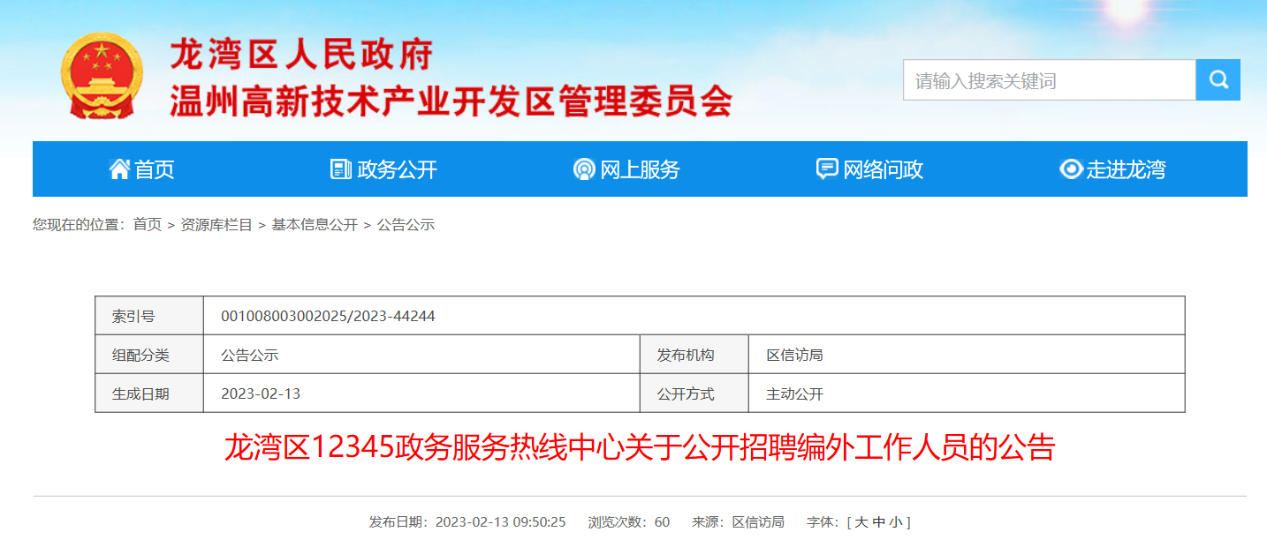Click the view count 浏览次数：60
The width and height of the screenshot is (1267, 547).
[x=629, y=522]
